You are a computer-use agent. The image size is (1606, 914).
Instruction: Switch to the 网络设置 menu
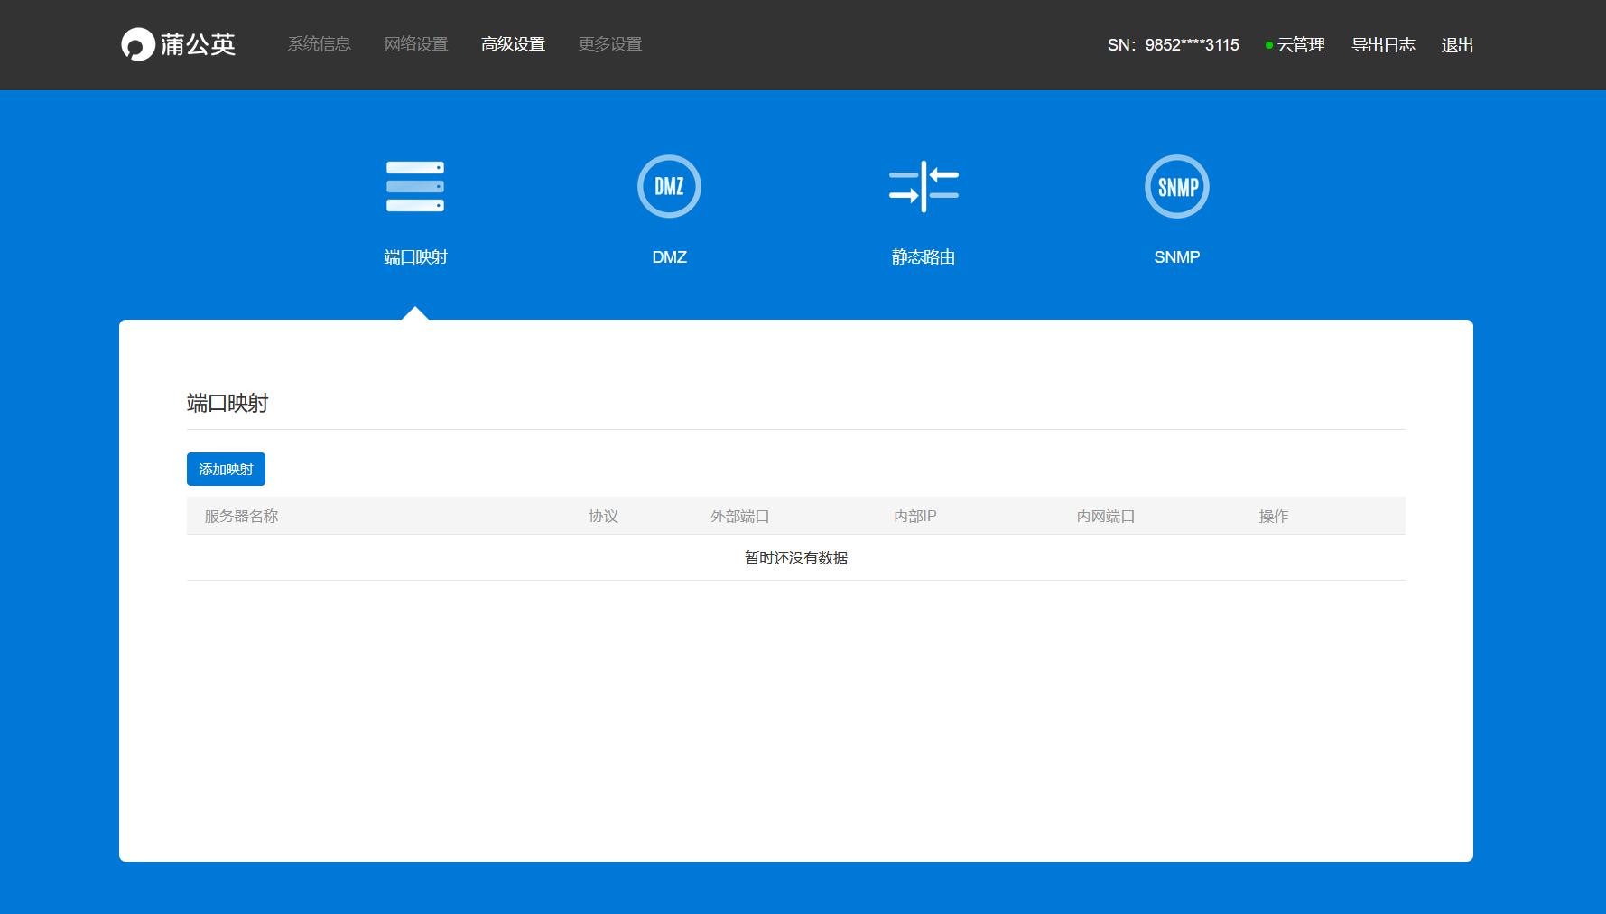tap(416, 44)
